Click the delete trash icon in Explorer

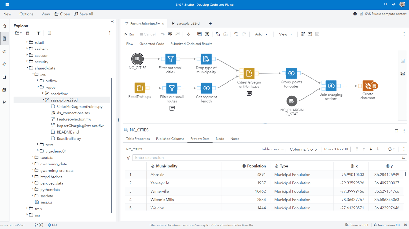pos(28,33)
